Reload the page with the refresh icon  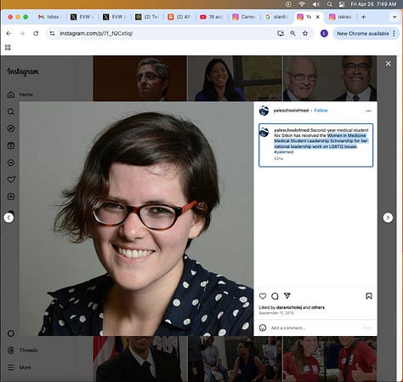click(x=36, y=33)
